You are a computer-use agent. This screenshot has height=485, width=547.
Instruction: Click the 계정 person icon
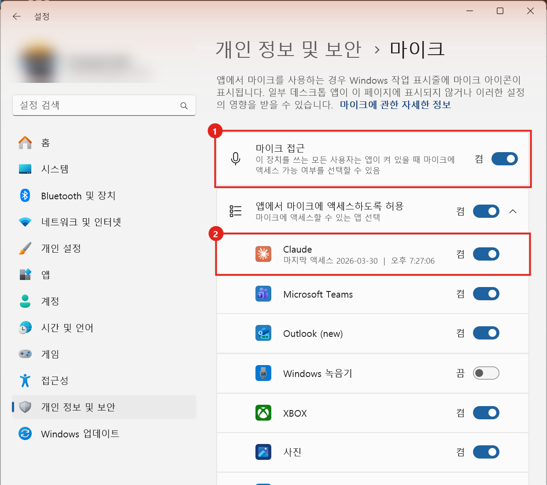coord(25,301)
